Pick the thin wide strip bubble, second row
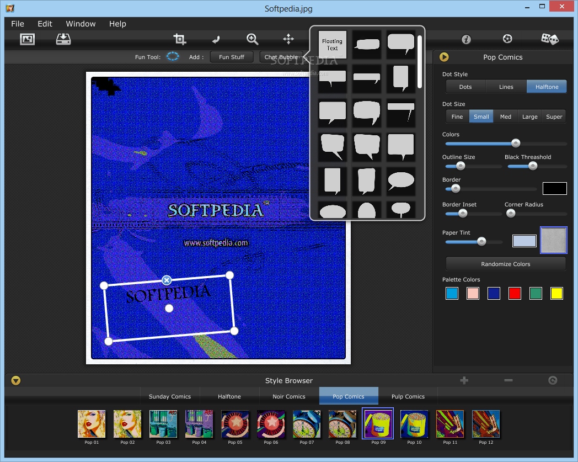 367,78
